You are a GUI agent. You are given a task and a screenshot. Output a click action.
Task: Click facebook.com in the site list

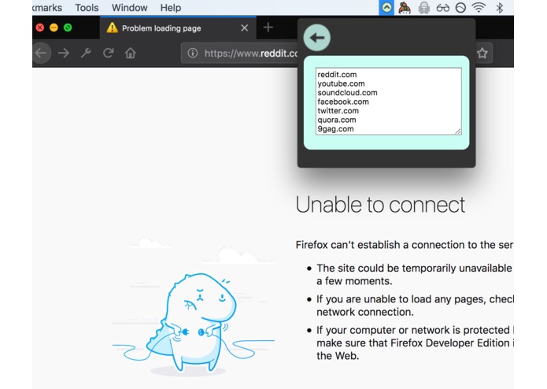pos(343,102)
